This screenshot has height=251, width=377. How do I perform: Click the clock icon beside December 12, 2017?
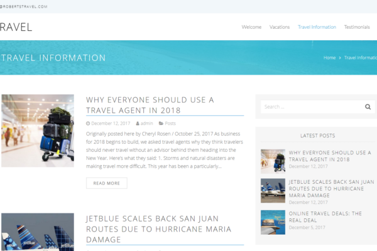(x=88, y=124)
